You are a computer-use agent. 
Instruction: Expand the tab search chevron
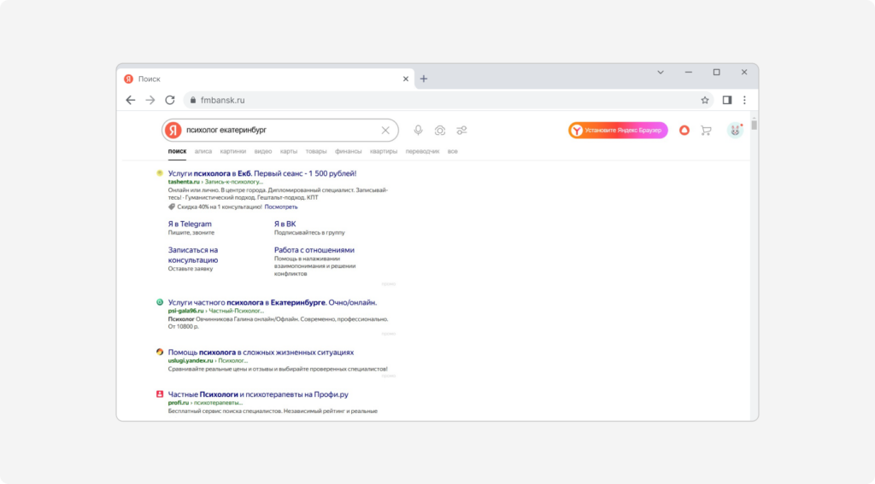[x=661, y=73]
